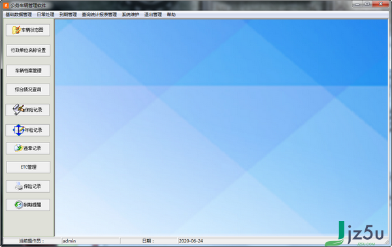The width and height of the screenshot is (392, 247).
Task: Open the 到期提醒 expiry reminder
Action: click(28, 205)
